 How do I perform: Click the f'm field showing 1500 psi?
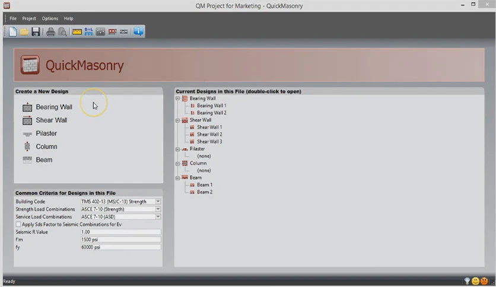tap(120, 240)
